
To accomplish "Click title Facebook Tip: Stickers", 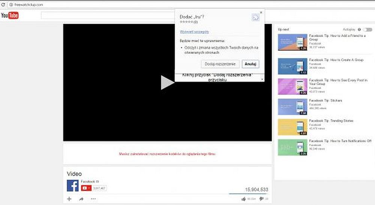I will point(325,101).
